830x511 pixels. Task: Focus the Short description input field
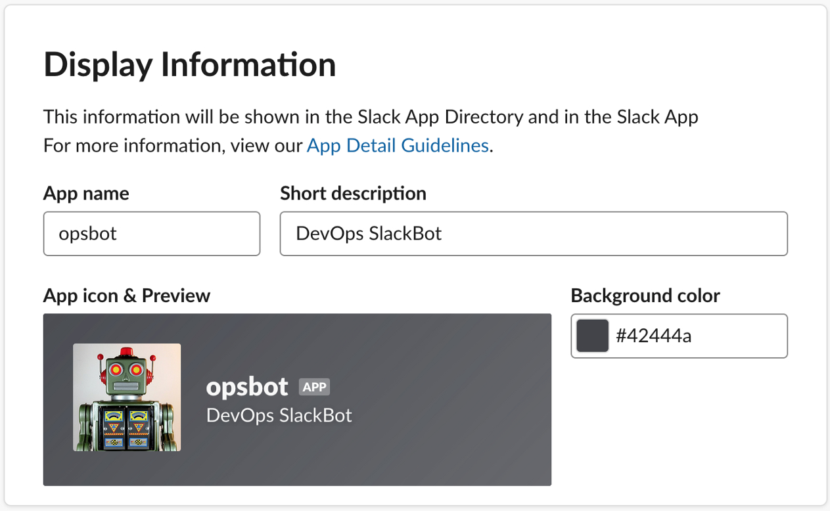(533, 233)
